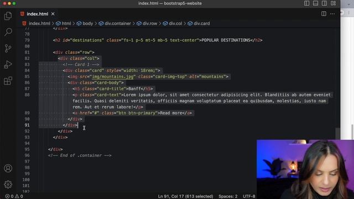Click body in the breadcrumb path
Screen dimensions: 354x199
click(87, 23)
